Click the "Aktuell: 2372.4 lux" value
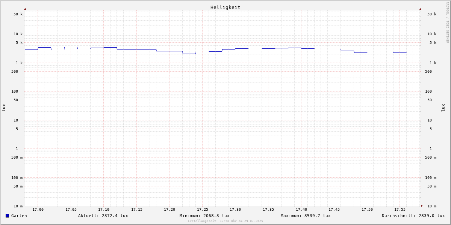 pyautogui.click(x=103, y=216)
